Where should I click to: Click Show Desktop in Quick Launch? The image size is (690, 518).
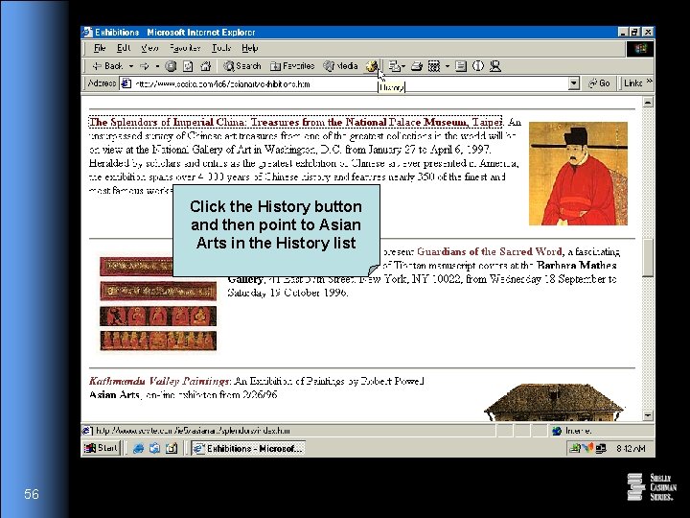click(172, 448)
